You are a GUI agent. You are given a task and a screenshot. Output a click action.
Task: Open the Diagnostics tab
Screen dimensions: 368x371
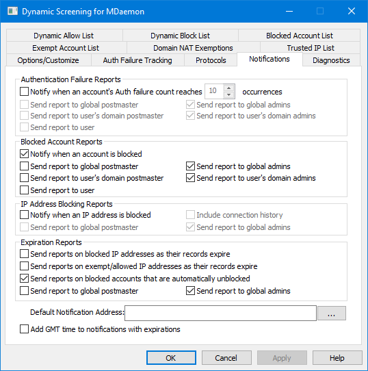pos(331,60)
